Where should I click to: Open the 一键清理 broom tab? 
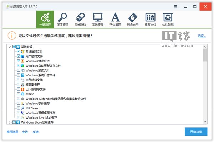[x=45, y=20]
